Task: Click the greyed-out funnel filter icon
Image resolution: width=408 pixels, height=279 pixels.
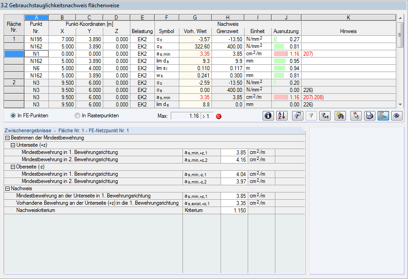Action: 311,115
